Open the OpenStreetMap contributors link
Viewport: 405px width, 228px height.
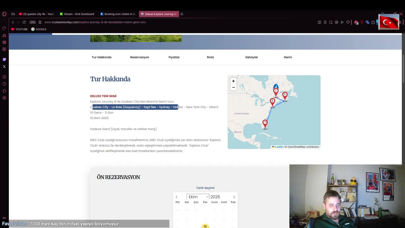click(x=303, y=147)
